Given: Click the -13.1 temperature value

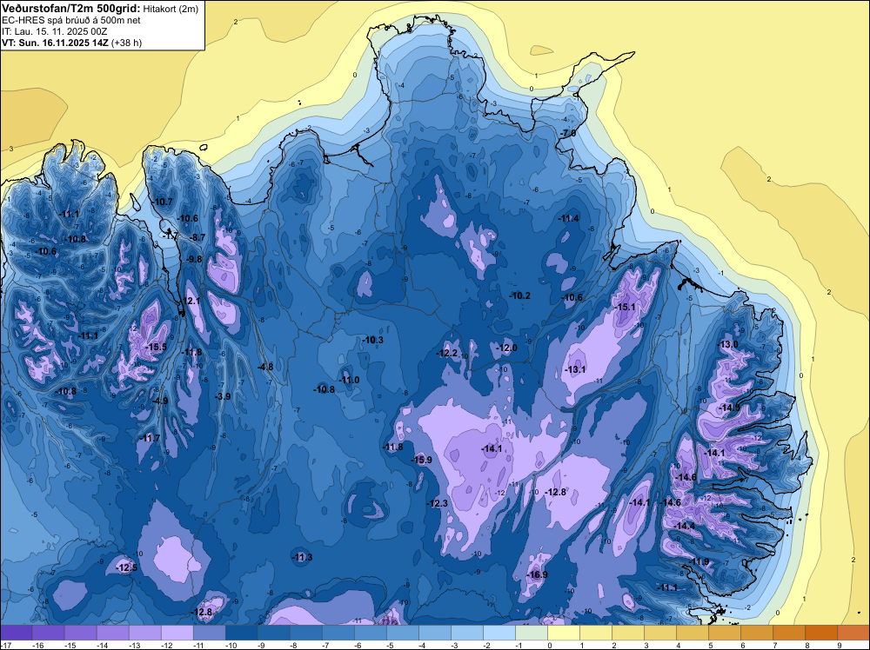Looking at the screenshot, I should pyautogui.click(x=575, y=369).
